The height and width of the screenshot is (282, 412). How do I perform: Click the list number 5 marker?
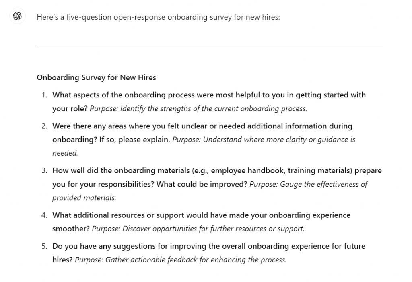44,246
